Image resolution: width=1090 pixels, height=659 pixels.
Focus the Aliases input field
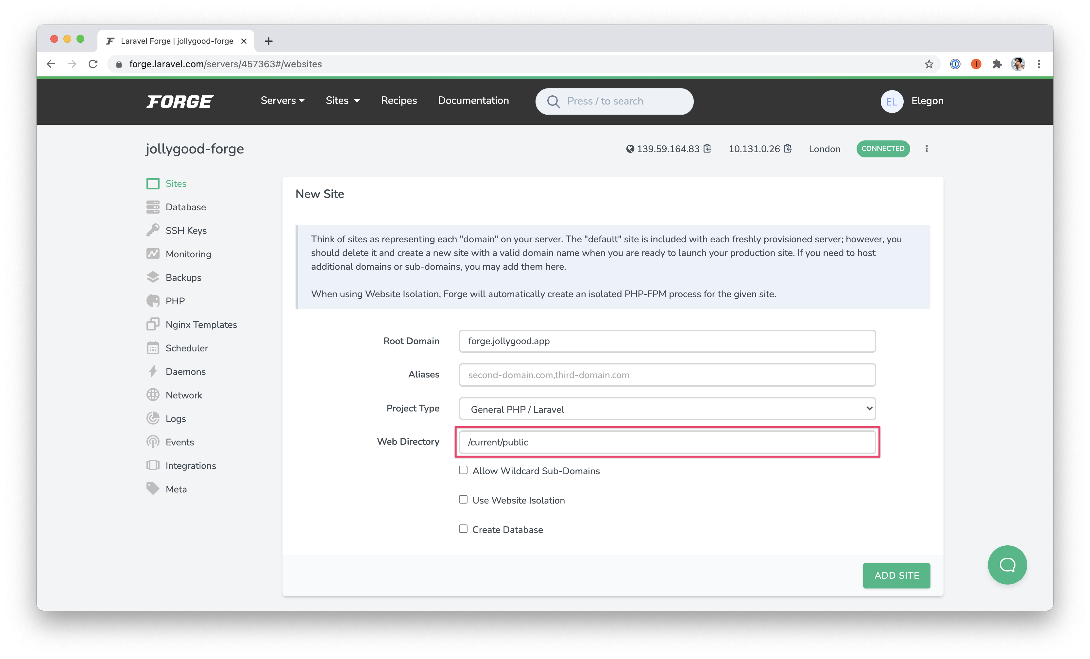pyautogui.click(x=667, y=375)
